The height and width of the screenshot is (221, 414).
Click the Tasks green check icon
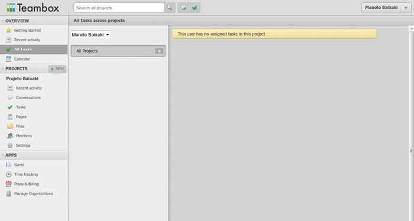[x=10, y=107]
